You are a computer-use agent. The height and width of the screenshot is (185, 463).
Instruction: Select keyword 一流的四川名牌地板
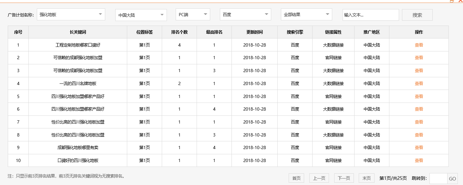point(78,83)
